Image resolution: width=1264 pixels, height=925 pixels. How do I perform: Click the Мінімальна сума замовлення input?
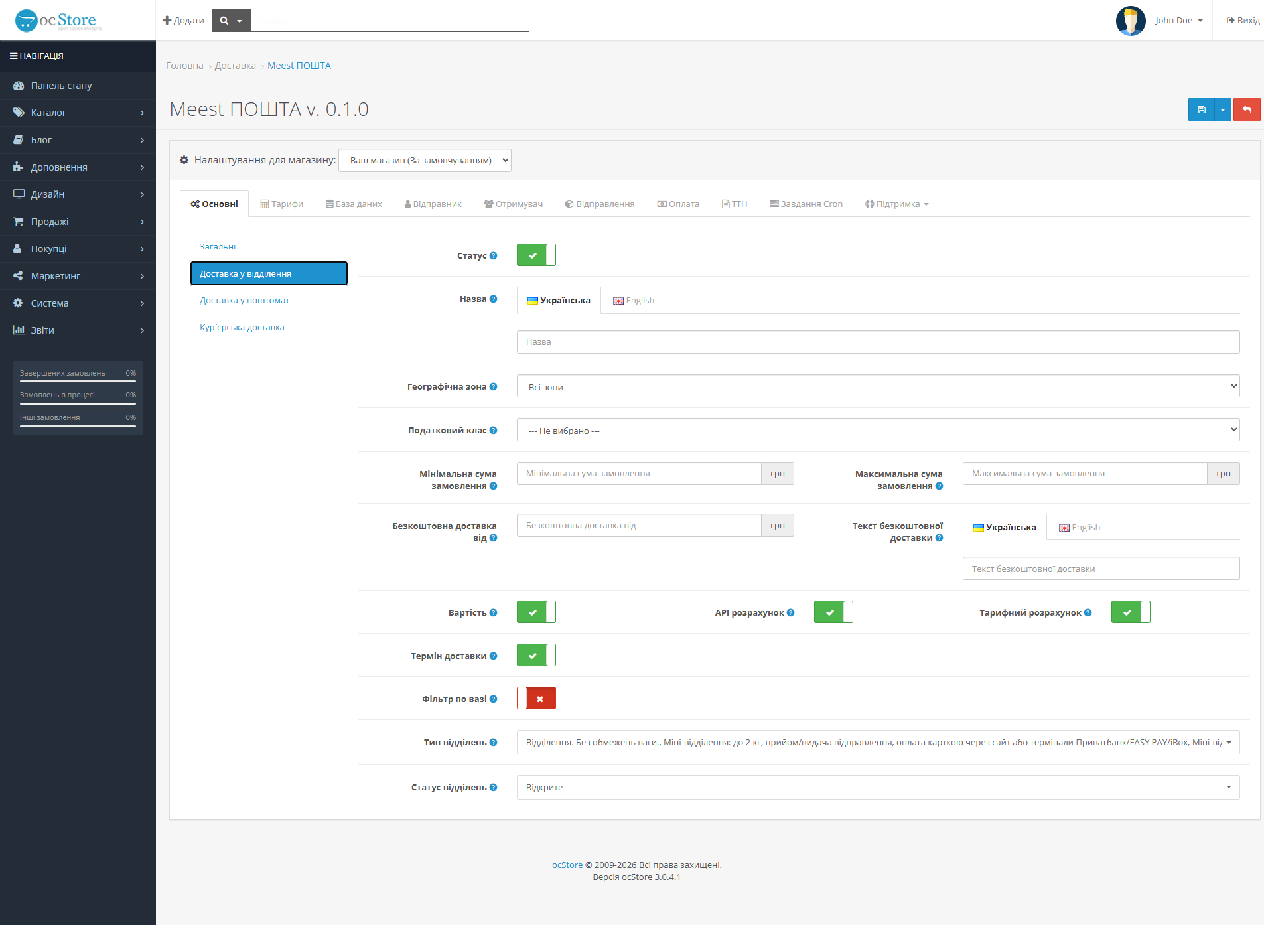pos(639,473)
